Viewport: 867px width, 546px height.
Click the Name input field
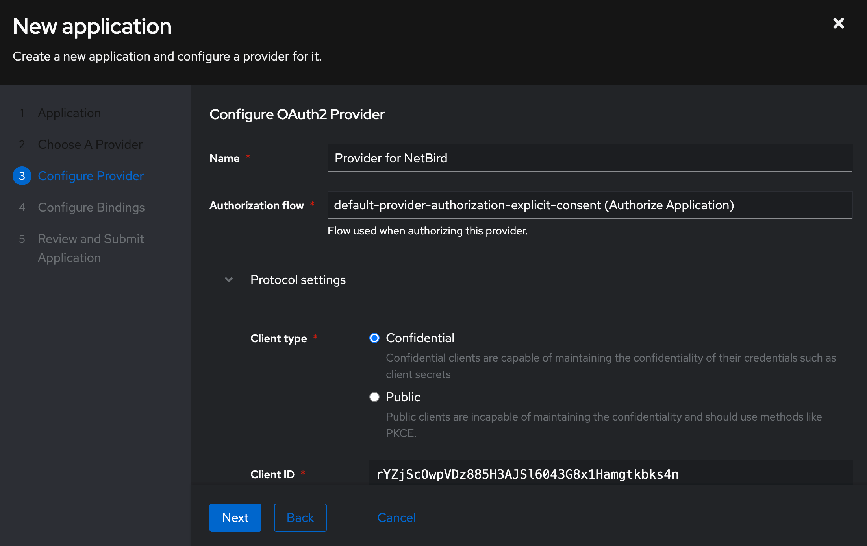[x=589, y=158]
